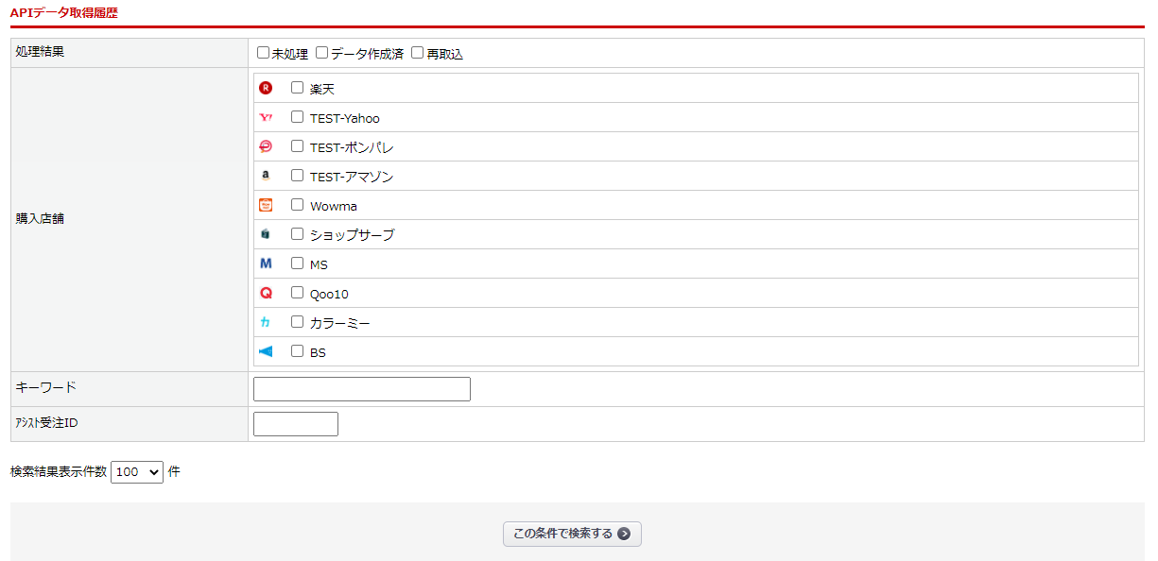Click the カラーミー store icon
The image size is (1158, 561).
tap(266, 322)
